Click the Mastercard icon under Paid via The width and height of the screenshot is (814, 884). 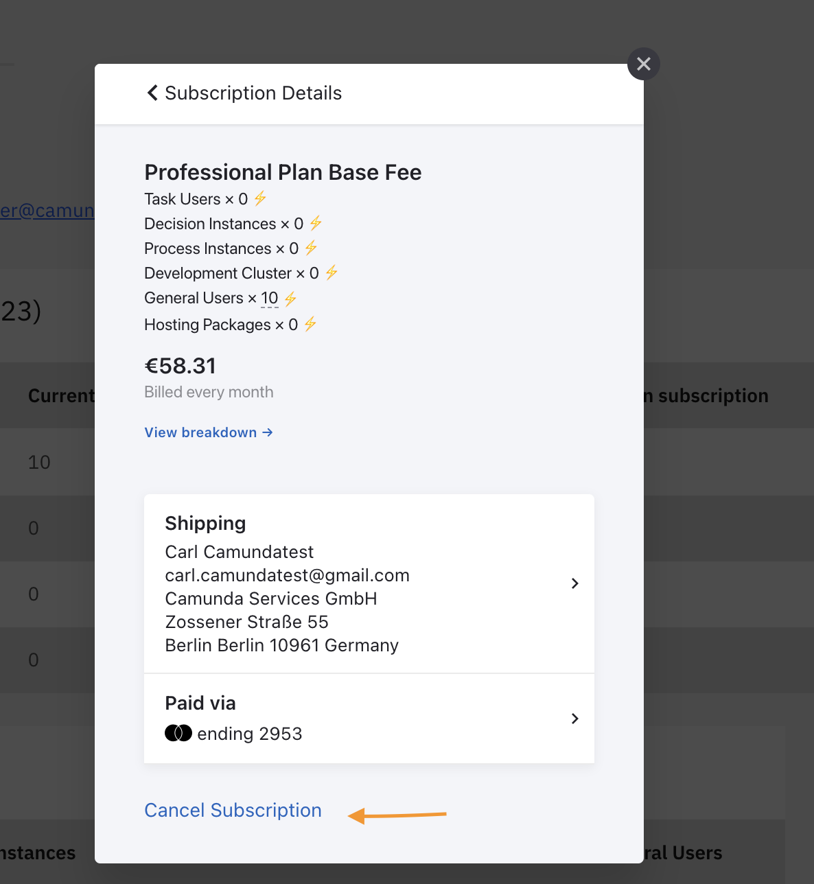pyautogui.click(x=178, y=733)
